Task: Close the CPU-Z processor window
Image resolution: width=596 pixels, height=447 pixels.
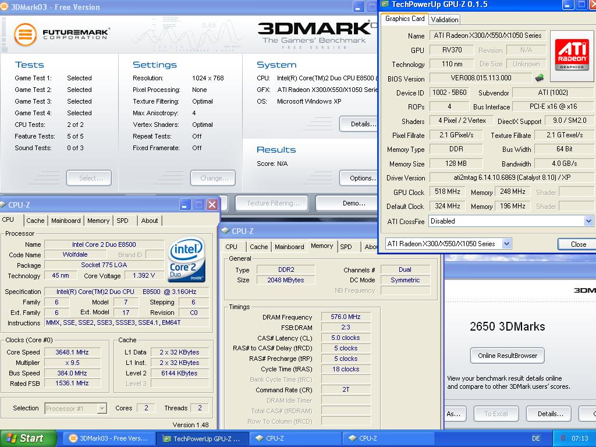Action: coord(212,205)
